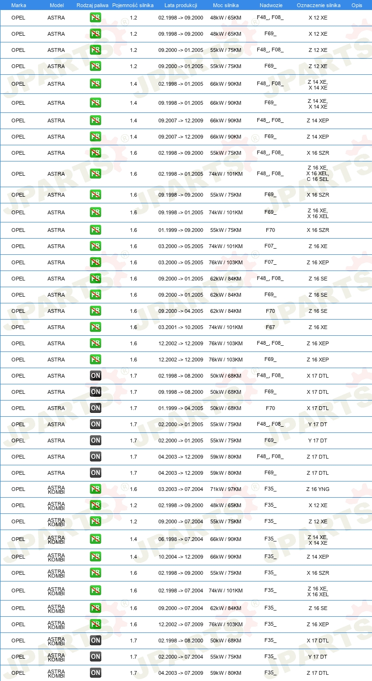372x681 pixels.
Task: Select the 10.2004 -> 12.2009 production years cell
Action: 181,557
